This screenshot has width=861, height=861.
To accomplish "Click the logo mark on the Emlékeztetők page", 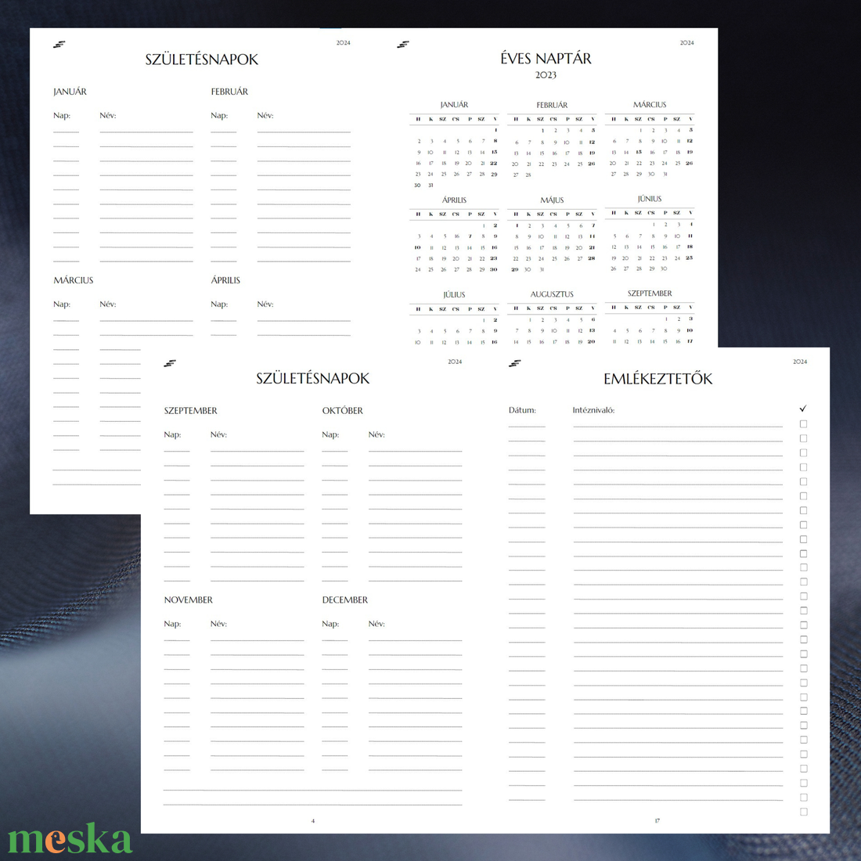I will [514, 363].
